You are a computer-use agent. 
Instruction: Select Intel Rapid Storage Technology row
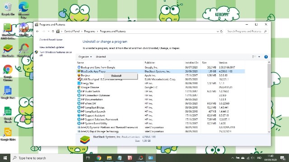pos(161,131)
